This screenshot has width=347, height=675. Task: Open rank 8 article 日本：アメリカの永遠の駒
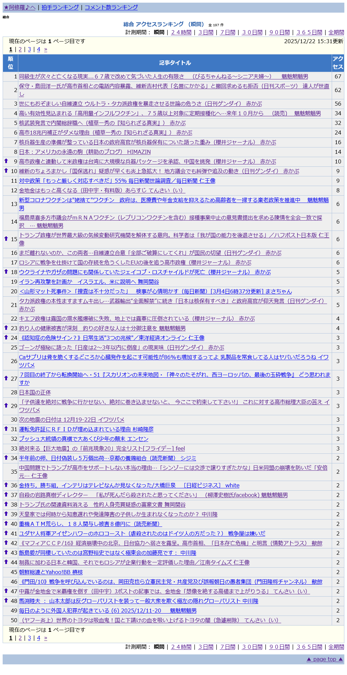coord(85,152)
